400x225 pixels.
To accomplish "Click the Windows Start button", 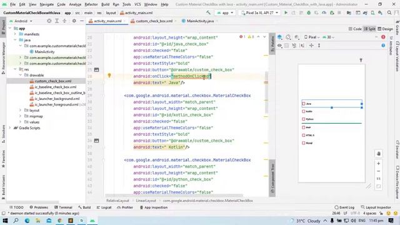I will coord(5,221).
